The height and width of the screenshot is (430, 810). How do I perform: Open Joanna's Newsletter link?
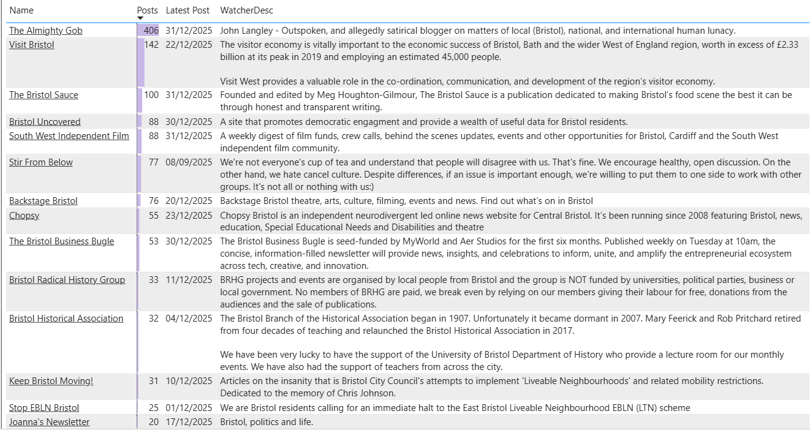[x=49, y=422]
